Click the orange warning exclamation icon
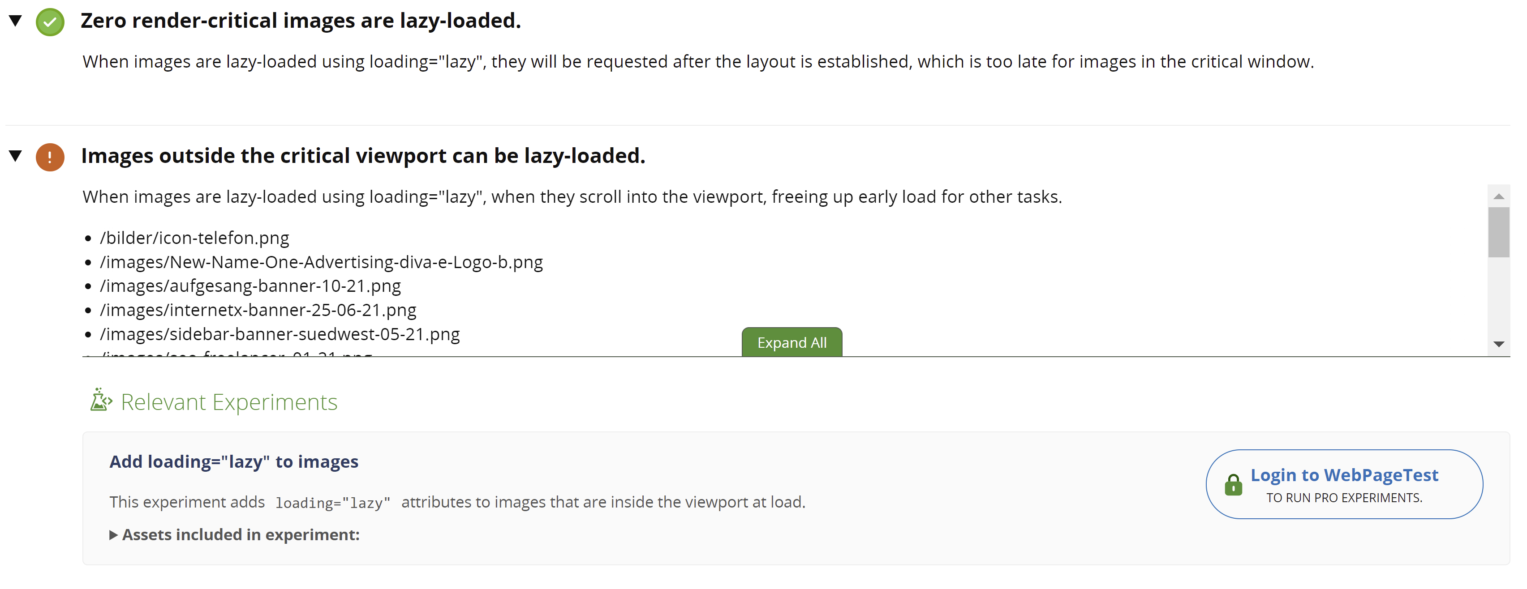 (50, 157)
